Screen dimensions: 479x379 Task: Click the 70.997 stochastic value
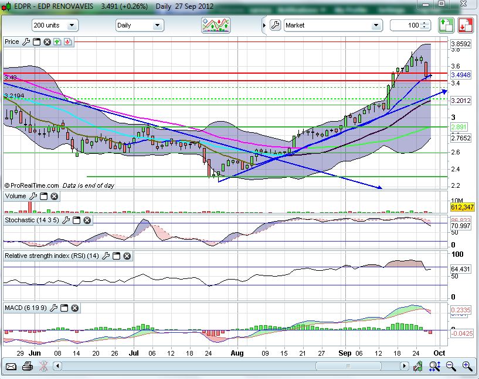[461, 226]
